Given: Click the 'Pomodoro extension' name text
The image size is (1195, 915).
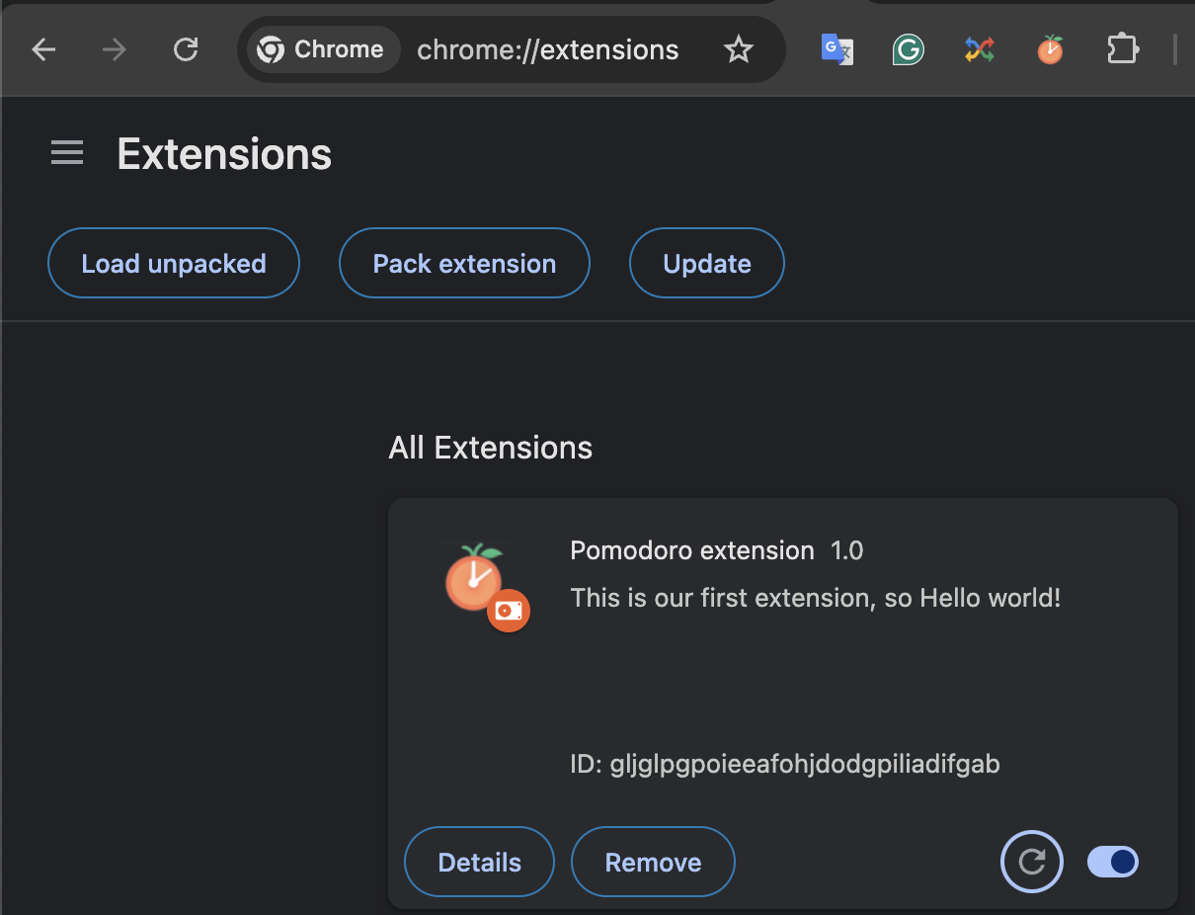Looking at the screenshot, I should click(692, 550).
